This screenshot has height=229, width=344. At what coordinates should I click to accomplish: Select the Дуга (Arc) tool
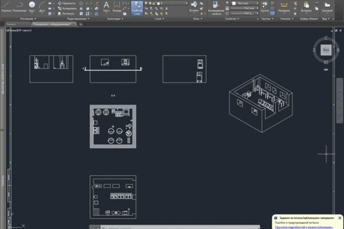(x=42, y=6)
